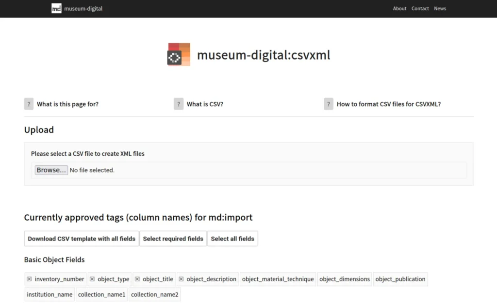The image size is (497, 306).
Task: Select the object_dimensions tag
Action: (345, 279)
